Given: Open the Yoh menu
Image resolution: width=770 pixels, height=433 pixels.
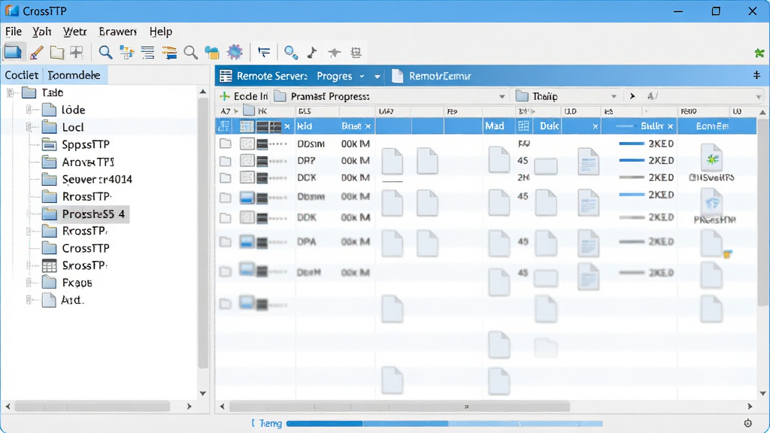Looking at the screenshot, I should (x=42, y=32).
